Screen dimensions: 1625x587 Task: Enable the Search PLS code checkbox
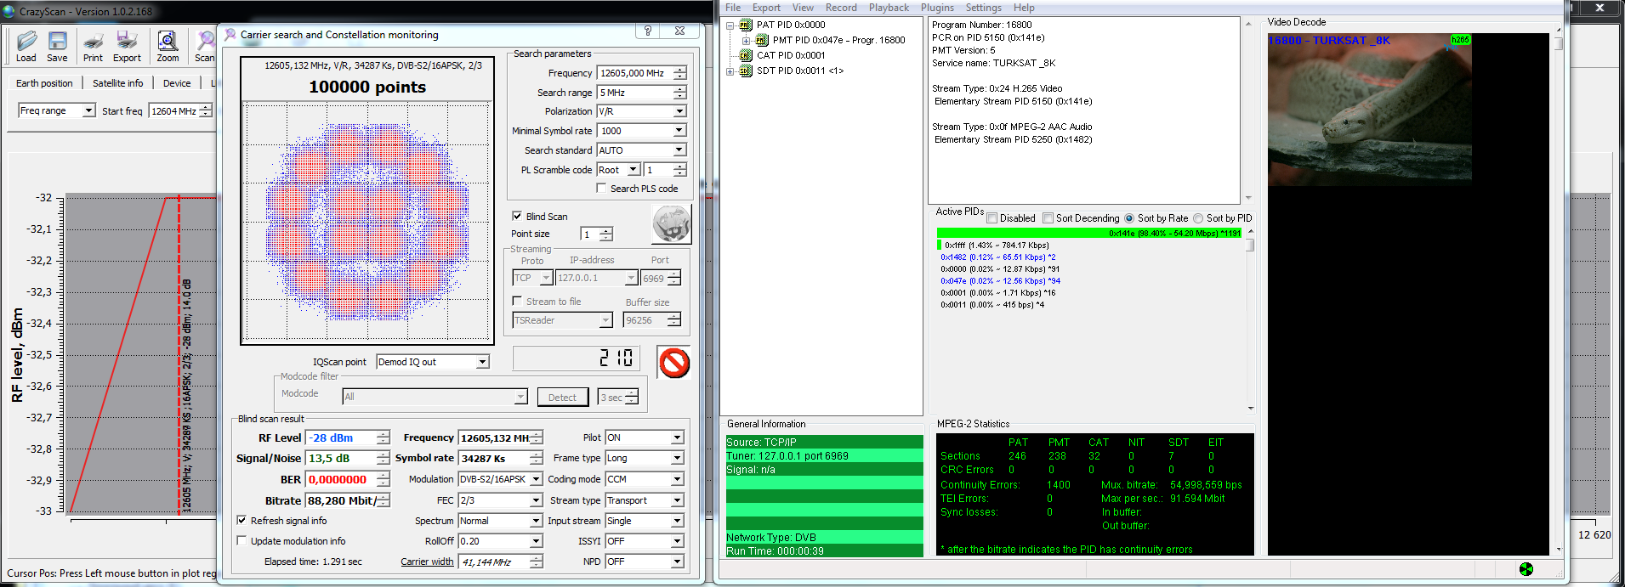(602, 189)
